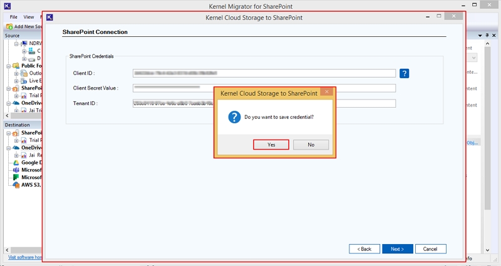Toggle the pin icon on right panel
The image size is (501, 266).
(487, 35)
